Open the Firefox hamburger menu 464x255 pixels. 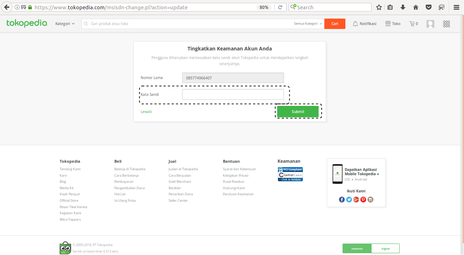456,7
